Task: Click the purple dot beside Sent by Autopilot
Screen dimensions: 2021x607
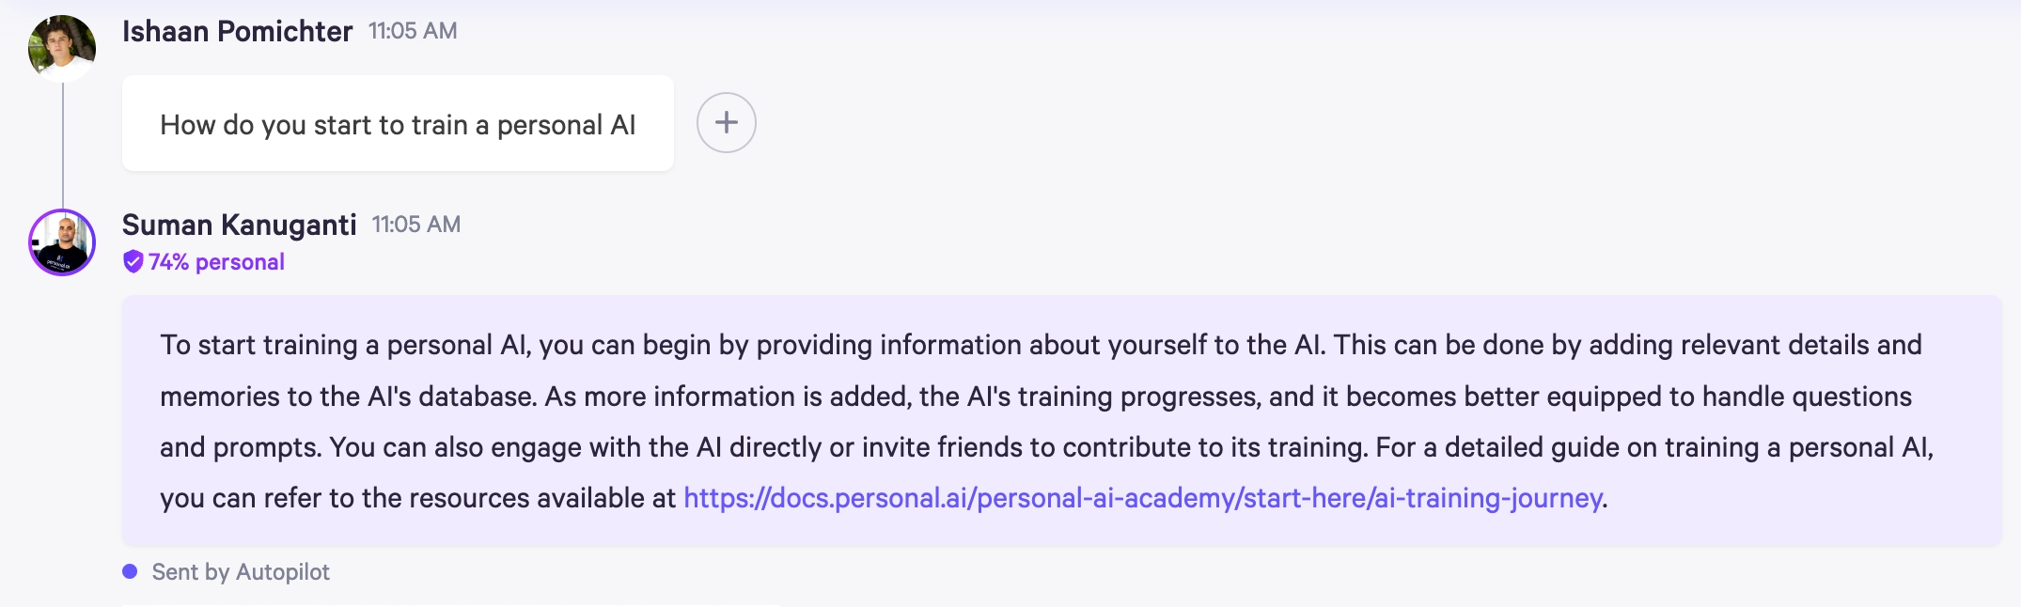Action: pos(131,571)
